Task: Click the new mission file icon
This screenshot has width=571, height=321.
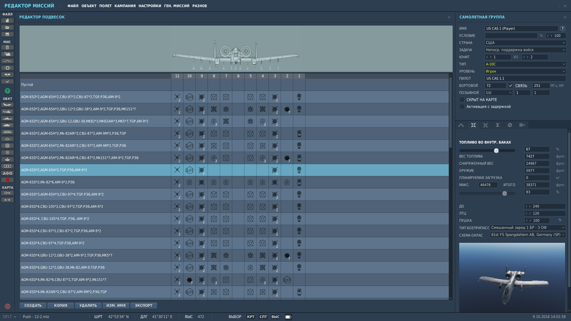Action: coord(7,21)
